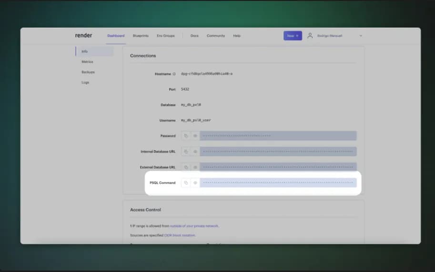Click username my_db_pxl0_user
Viewport: 435px width, 272px height.
[196, 121]
